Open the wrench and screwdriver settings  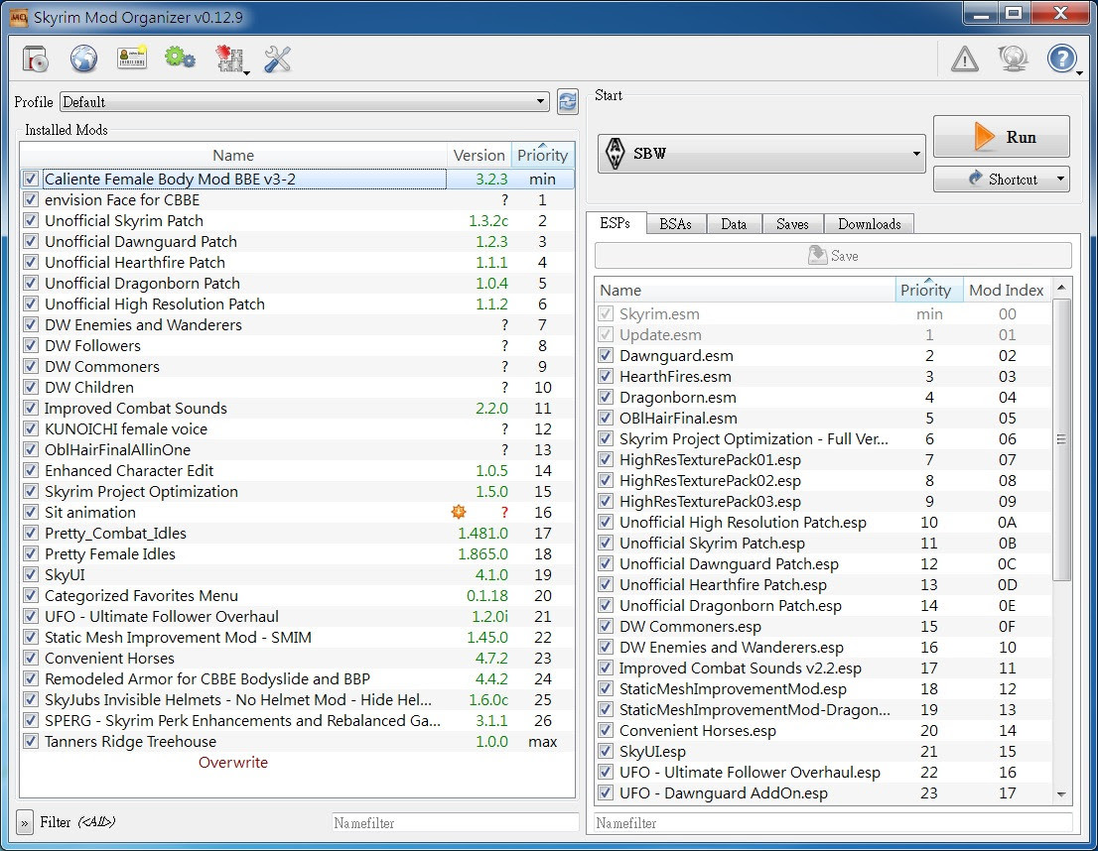277,60
